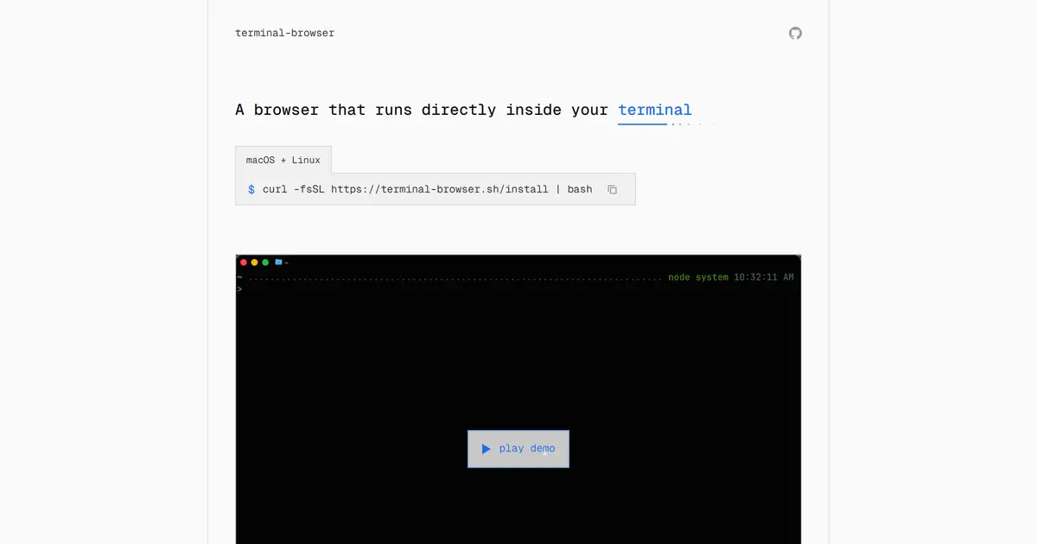Click the node system status text

point(698,277)
